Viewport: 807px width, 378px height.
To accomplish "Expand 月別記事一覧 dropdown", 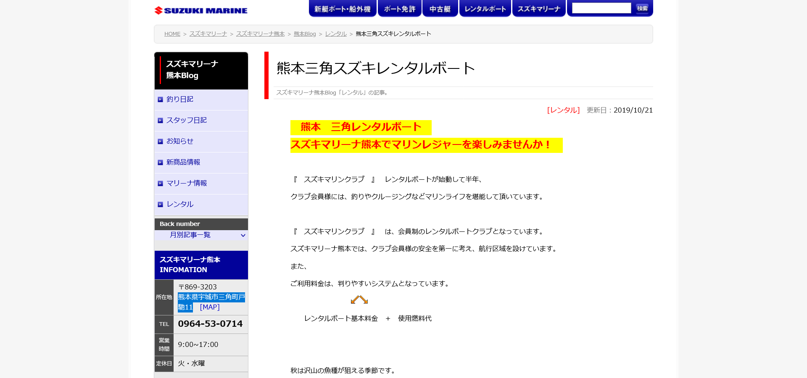I will (x=201, y=235).
